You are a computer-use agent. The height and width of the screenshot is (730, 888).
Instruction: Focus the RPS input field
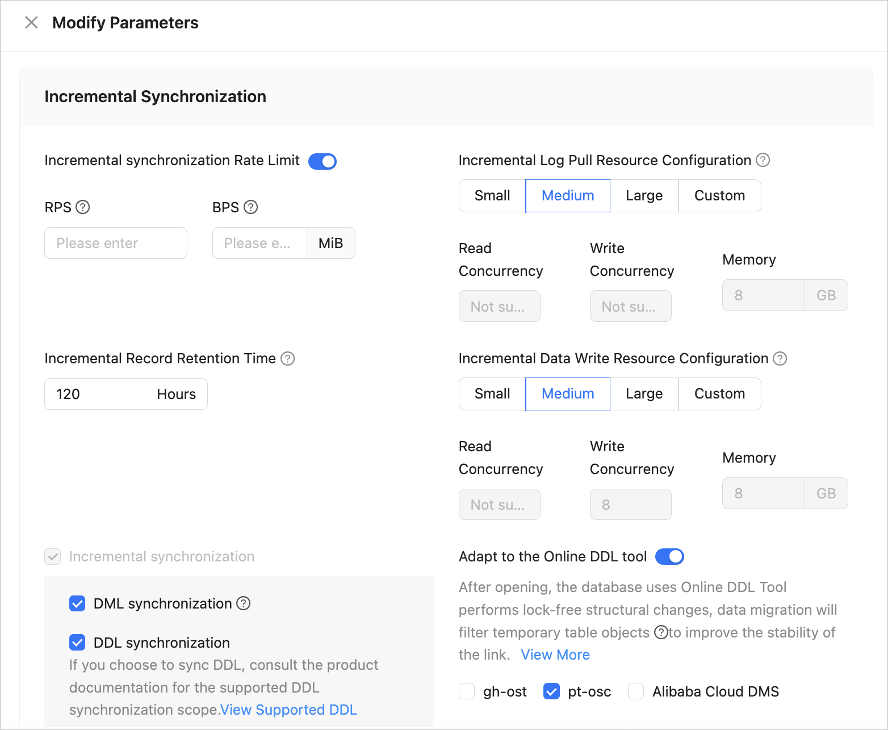[x=116, y=243]
